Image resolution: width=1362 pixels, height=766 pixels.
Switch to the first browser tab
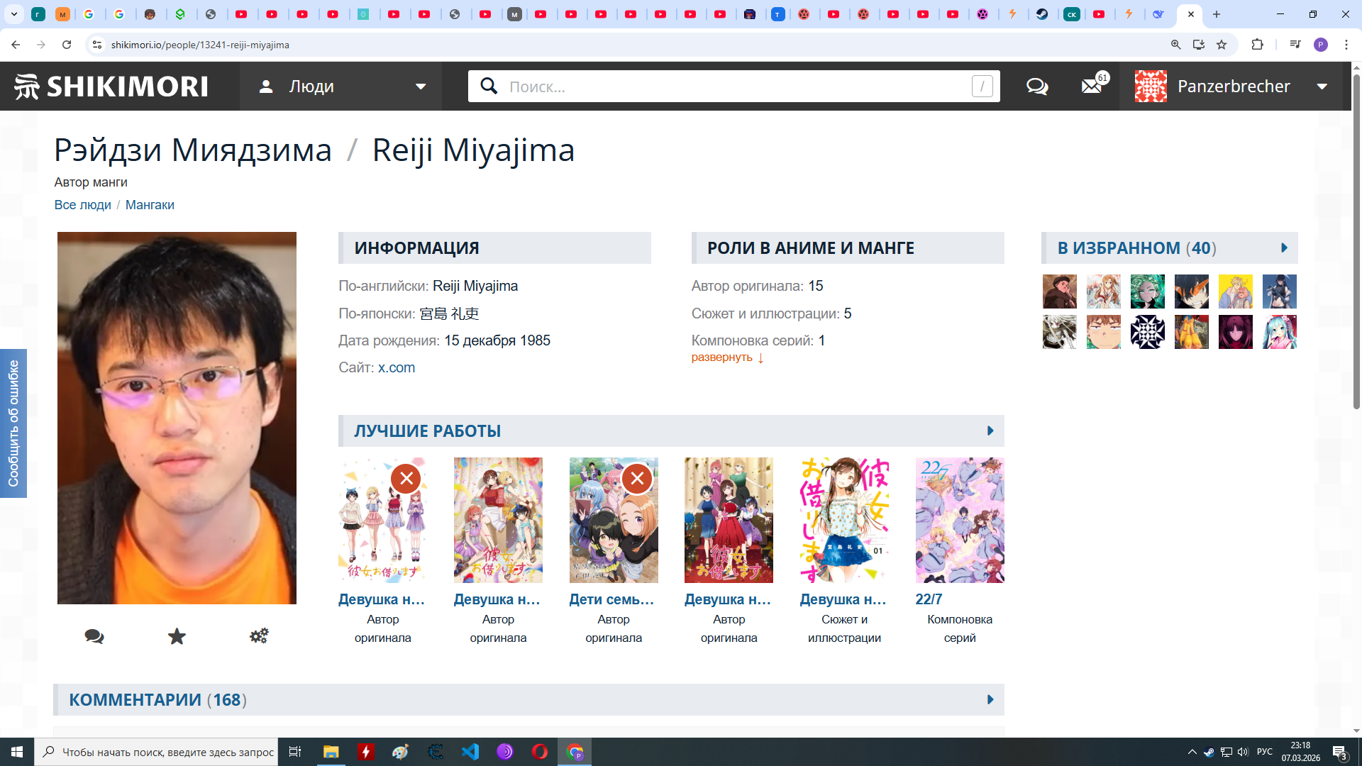[x=38, y=14]
